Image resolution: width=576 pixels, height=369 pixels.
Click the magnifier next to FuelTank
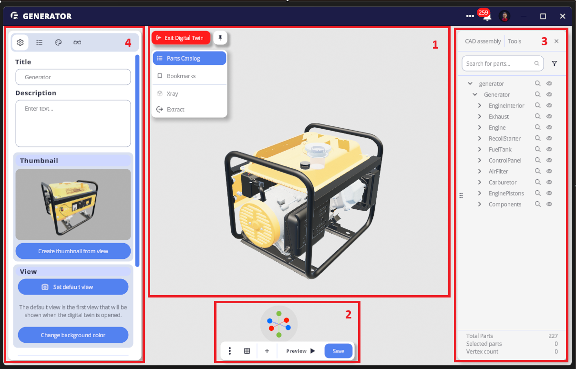pyautogui.click(x=537, y=149)
